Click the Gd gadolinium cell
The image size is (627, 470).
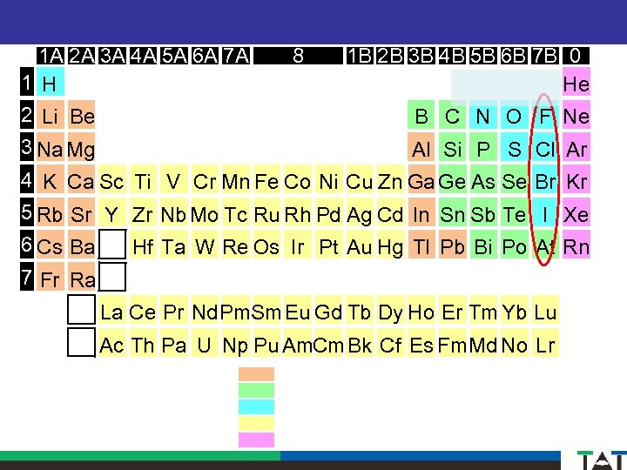point(328,310)
